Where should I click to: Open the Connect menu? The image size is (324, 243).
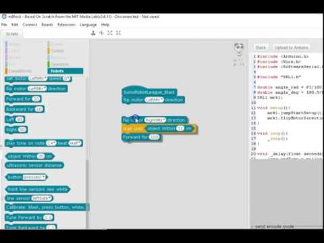pos(30,24)
